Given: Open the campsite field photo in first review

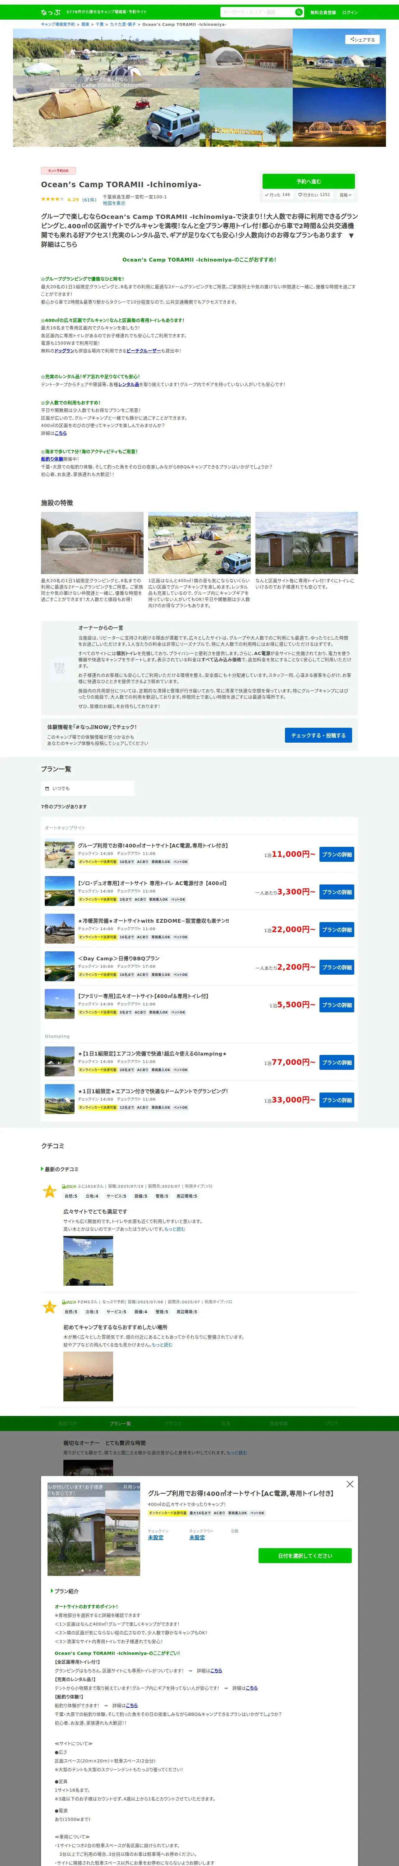Looking at the screenshot, I should click(88, 1261).
